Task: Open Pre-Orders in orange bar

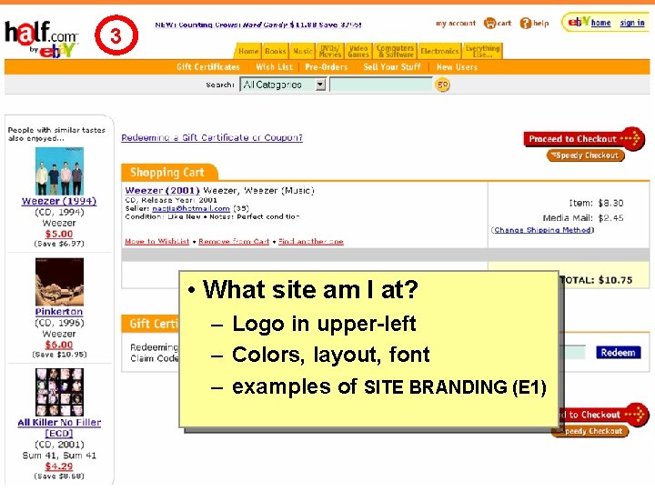Action: [x=327, y=67]
